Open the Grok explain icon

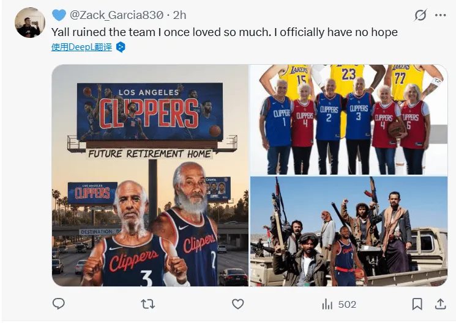pos(420,15)
